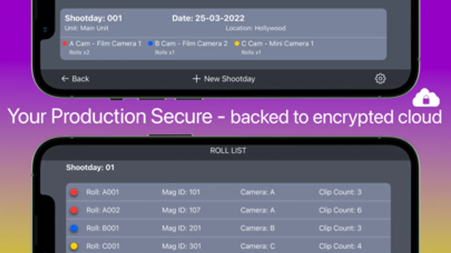Open settings with the gear icon

click(380, 79)
